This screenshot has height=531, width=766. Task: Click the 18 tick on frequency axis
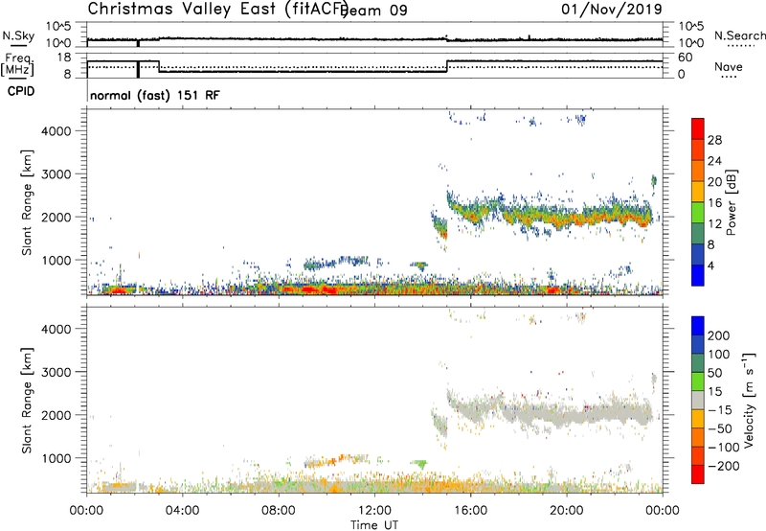pos(62,58)
